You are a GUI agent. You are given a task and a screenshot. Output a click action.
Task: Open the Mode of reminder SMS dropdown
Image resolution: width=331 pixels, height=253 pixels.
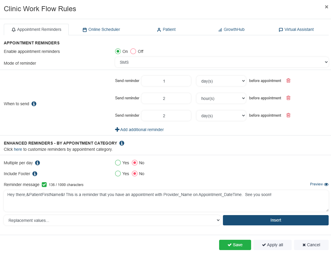click(222, 62)
